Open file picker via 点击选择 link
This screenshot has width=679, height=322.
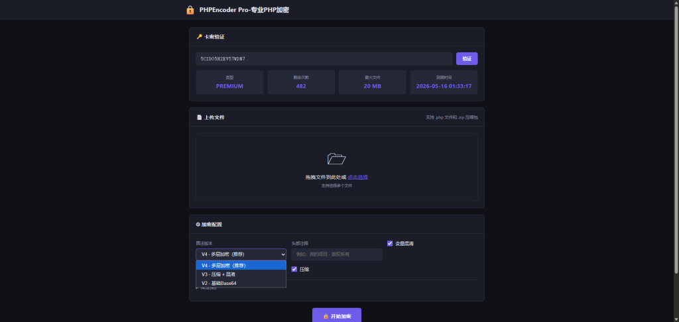tap(357, 177)
